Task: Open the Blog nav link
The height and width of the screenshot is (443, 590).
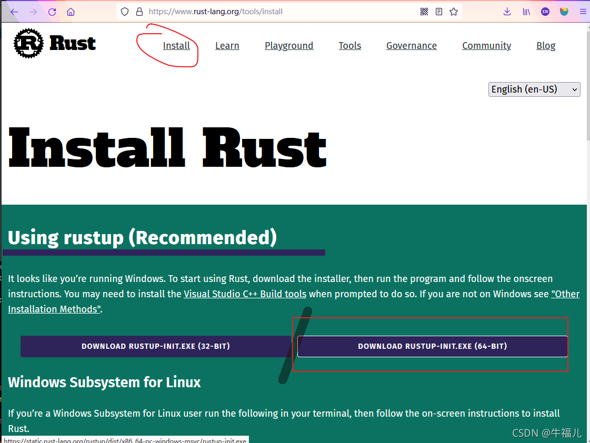Action: point(546,45)
